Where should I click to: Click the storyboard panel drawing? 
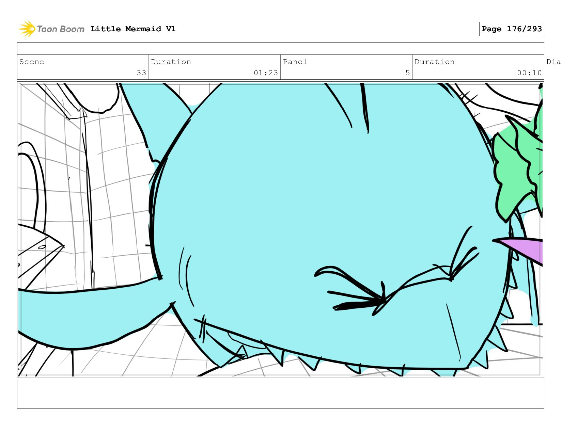click(280, 230)
